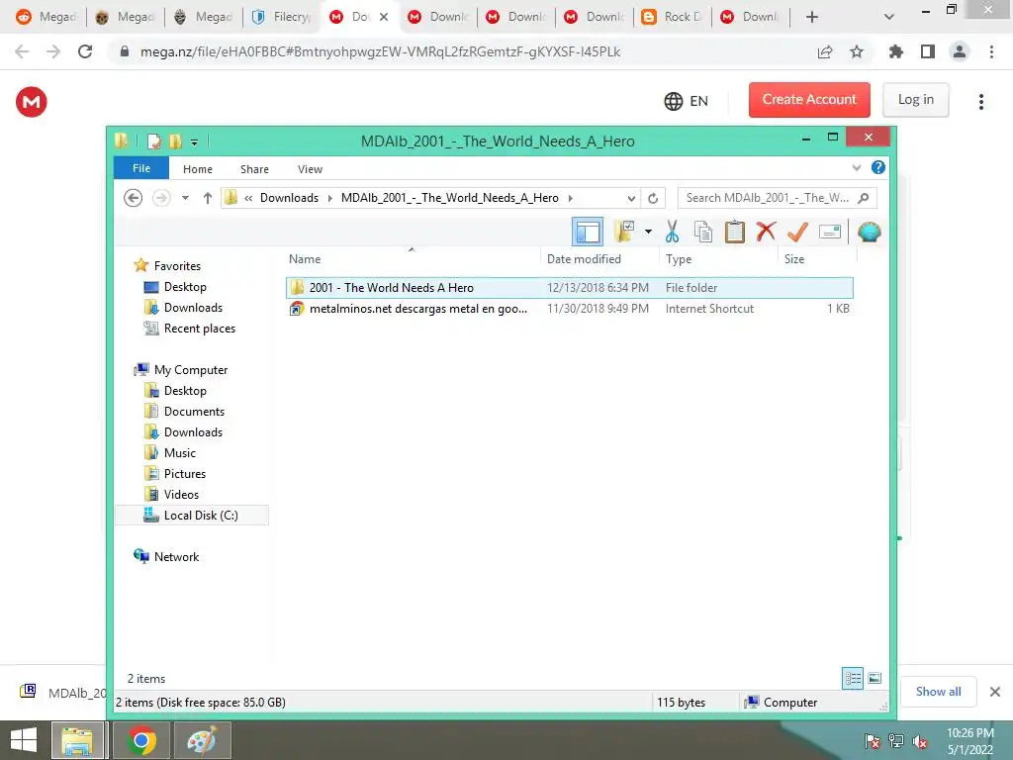The height and width of the screenshot is (760, 1013).
Task: Open Windows Start button
Action: pyautogui.click(x=24, y=740)
